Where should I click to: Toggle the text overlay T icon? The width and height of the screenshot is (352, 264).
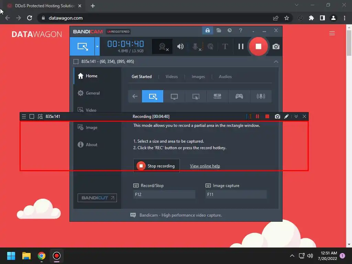[x=225, y=46]
